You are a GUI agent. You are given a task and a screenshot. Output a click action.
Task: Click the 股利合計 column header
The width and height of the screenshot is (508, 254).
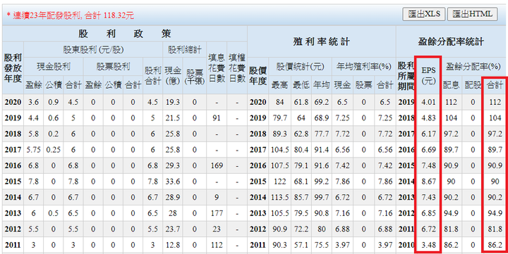tap(152, 75)
